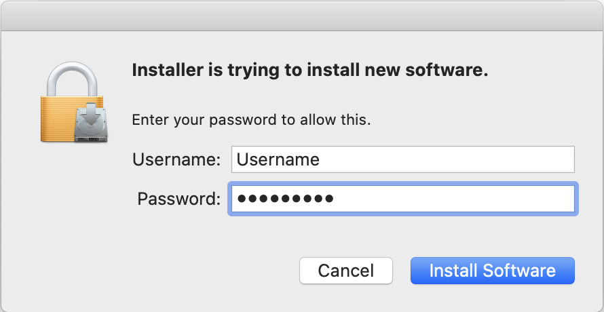Click the "Password:" label

(x=179, y=199)
